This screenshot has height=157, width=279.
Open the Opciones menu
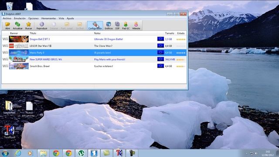coord(34,18)
